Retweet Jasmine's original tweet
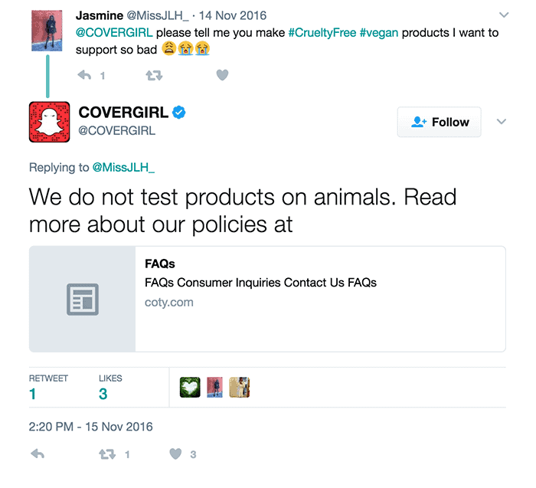536x488 pixels. tap(154, 75)
